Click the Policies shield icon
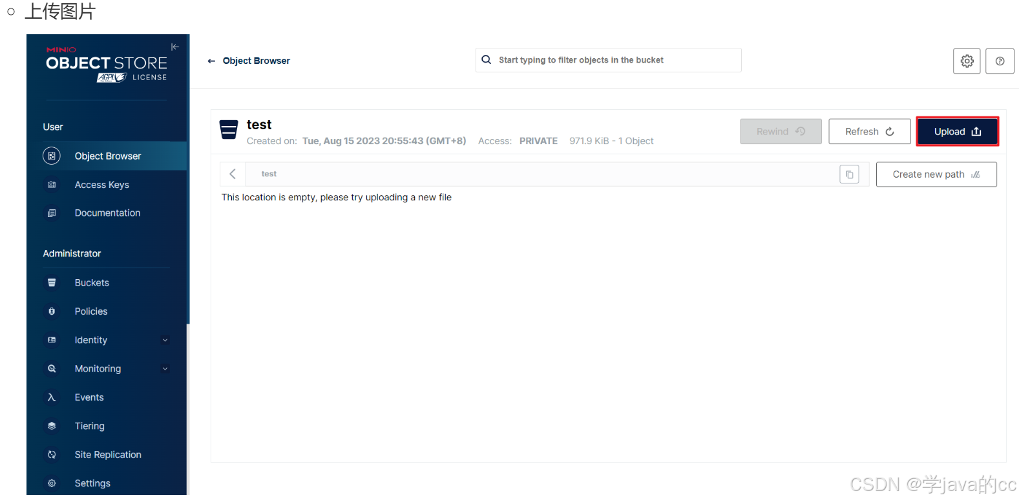This screenshot has width=1019, height=502. pos(52,311)
